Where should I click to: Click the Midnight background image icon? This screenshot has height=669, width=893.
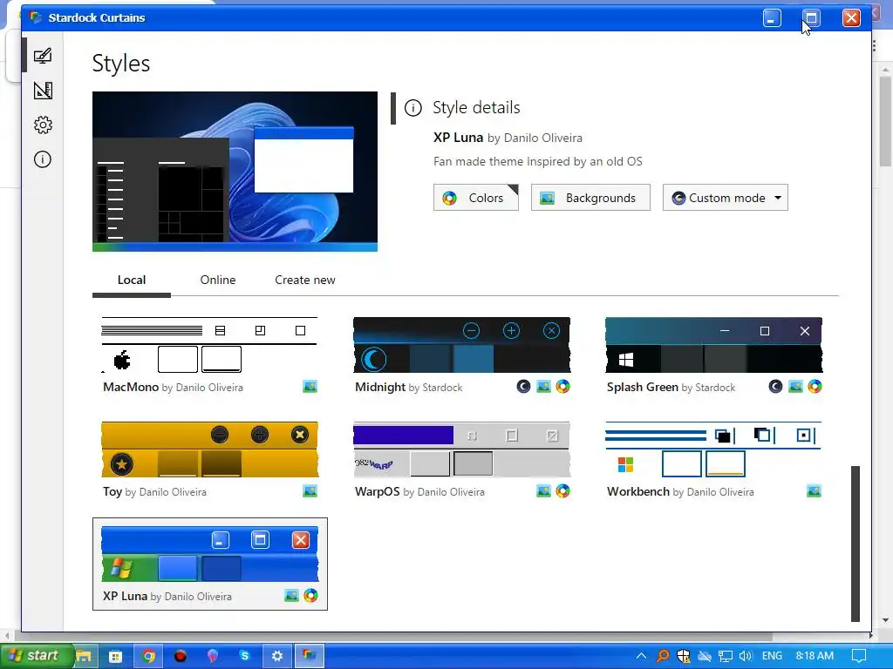pos(543,387)
